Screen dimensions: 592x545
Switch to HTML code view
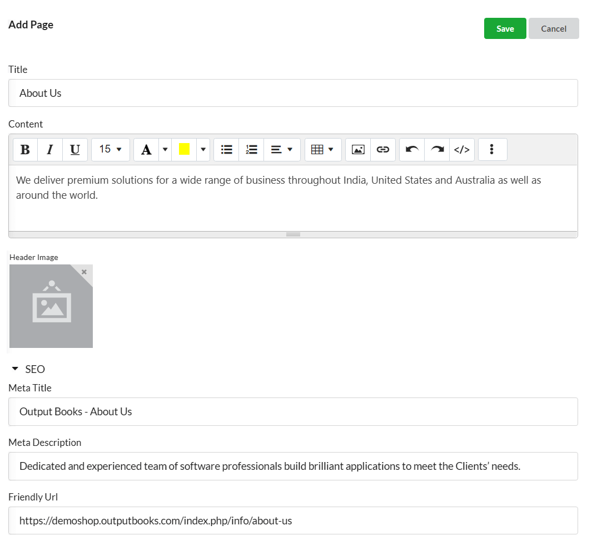coord(462,150)
